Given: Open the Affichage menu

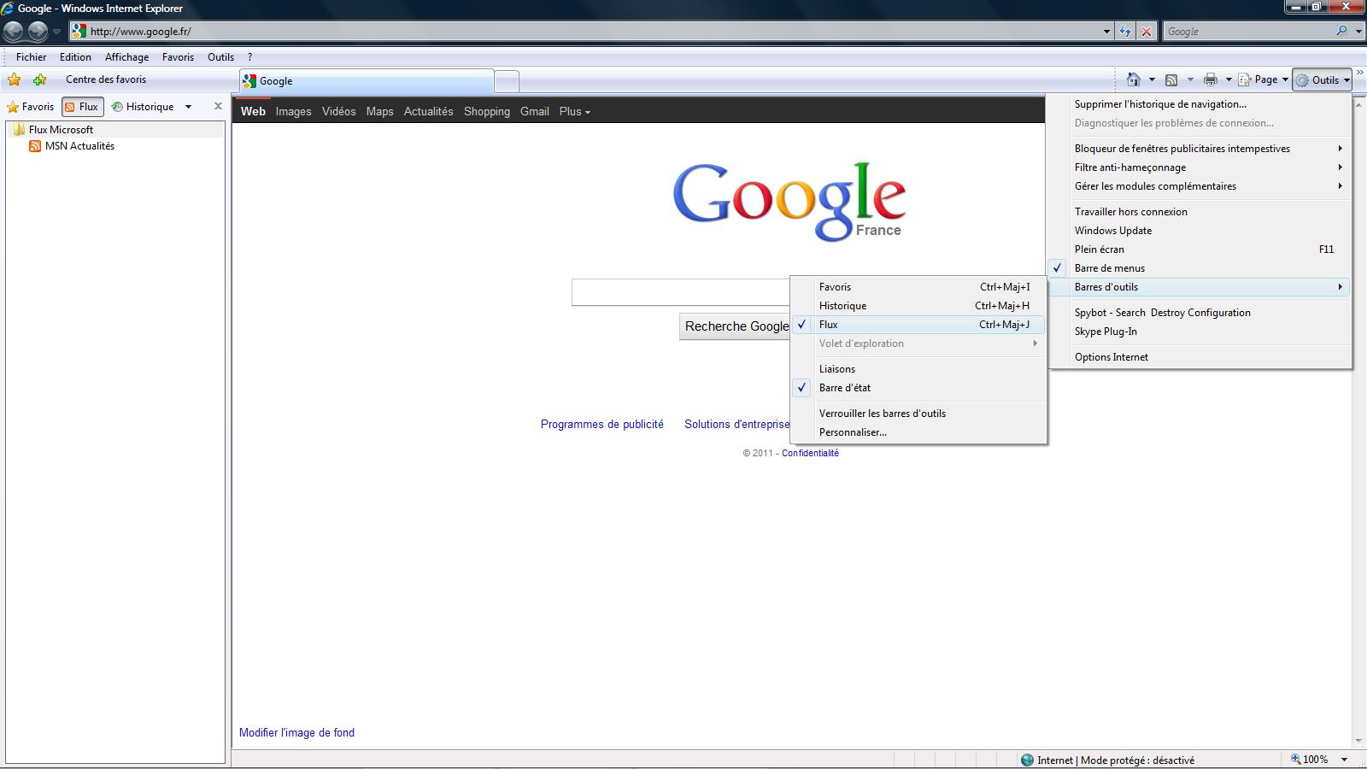Looking at the screenshot, I should click(126, 57).
